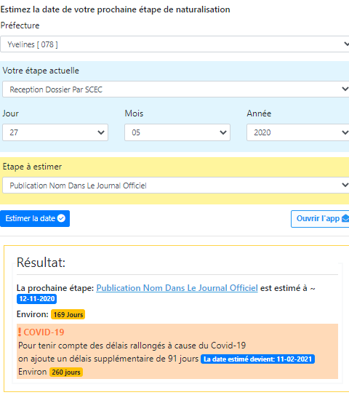Click checkmark icon on Estimer la date
The image size is (349, 395).
(x=61, y=218)
